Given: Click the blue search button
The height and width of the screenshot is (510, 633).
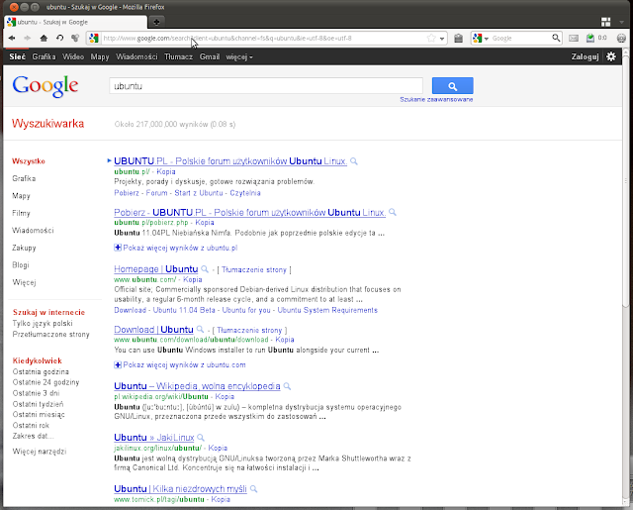Looking at the screenshot, I should (453, 86).
